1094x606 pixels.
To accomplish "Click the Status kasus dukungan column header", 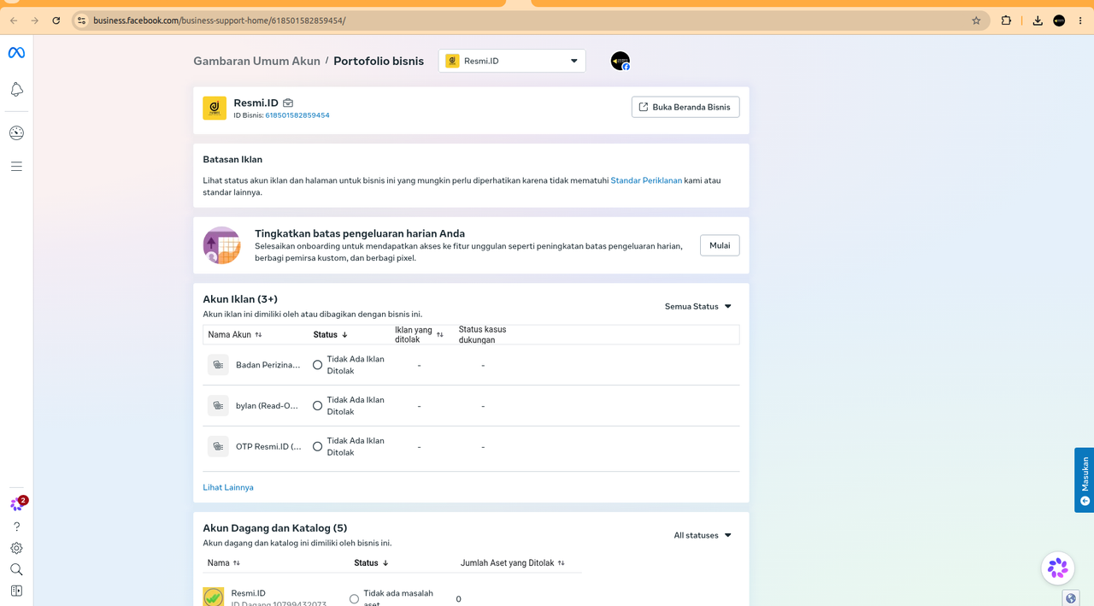I will [483, 334].
